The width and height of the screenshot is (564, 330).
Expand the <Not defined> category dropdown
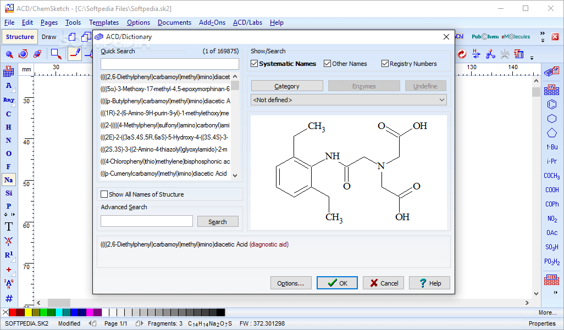442,100
